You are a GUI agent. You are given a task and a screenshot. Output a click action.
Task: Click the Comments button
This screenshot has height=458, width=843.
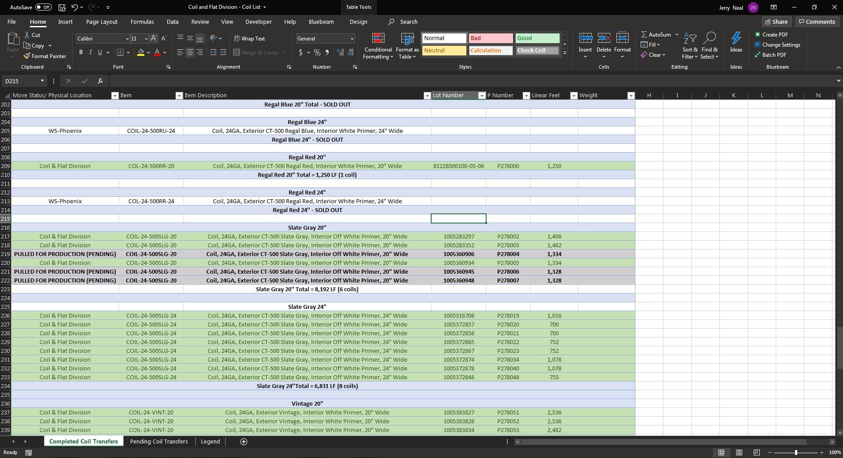click(x=817, y=22)
